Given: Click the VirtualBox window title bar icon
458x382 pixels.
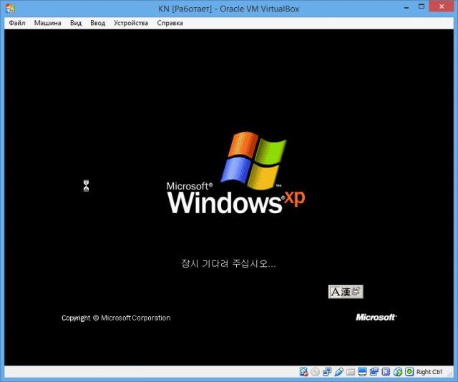Looking at the screenshot, I should (10, 9).
